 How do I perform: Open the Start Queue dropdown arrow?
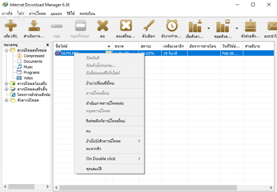click(x=209, y=28)
